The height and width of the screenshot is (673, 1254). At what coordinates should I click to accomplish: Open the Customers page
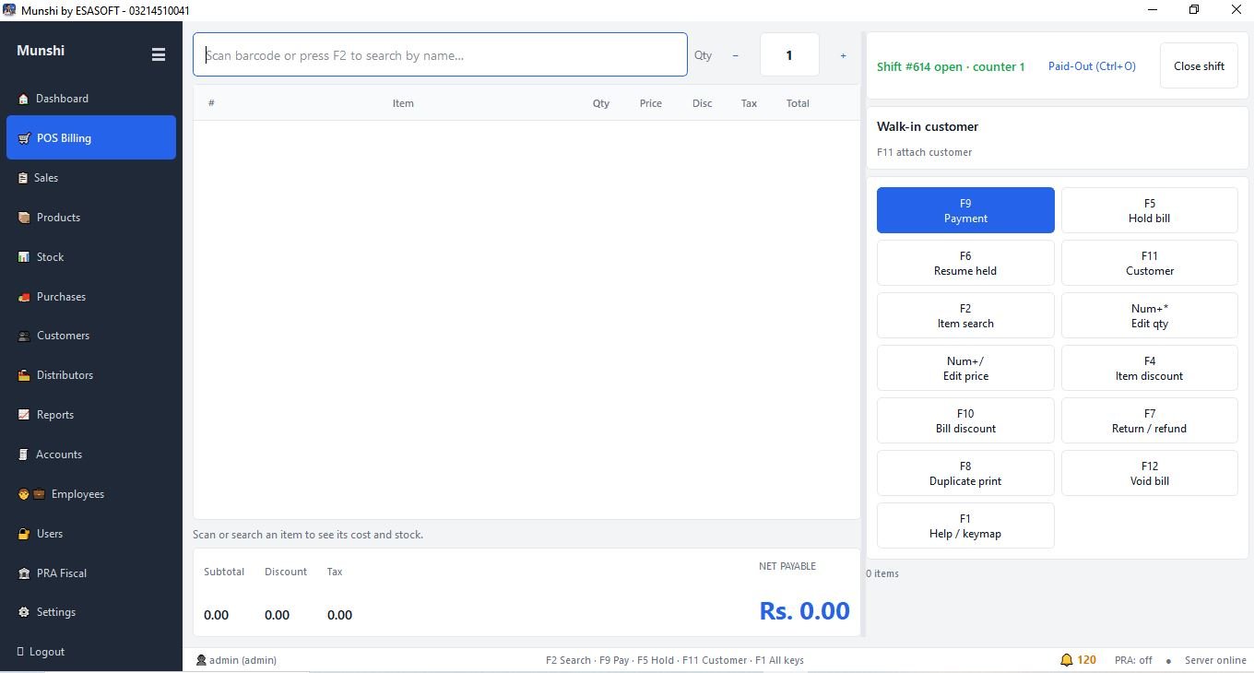pos(91,336)
